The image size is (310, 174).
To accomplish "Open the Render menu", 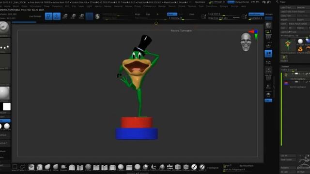I will pos(162,6).
